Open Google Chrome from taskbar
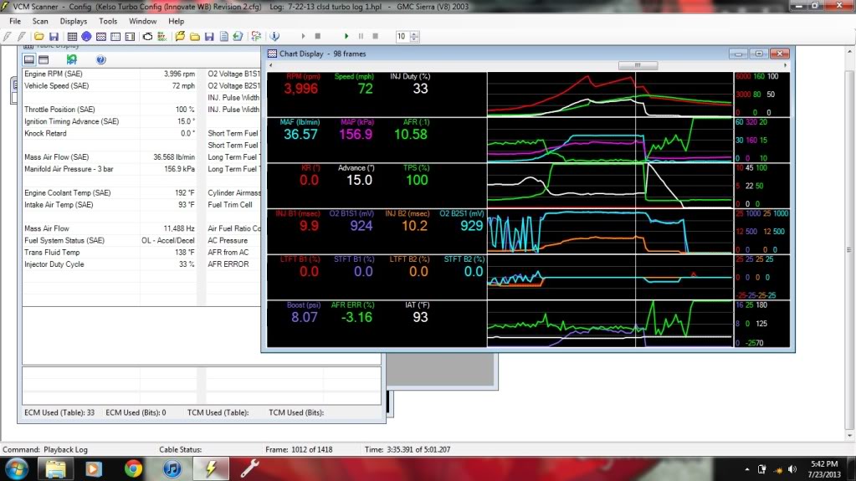The width and height of the screenshot is (856, 481). pos(133,469)
